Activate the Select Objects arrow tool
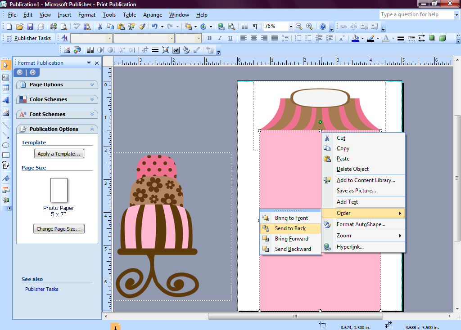Screen dimensions: 461x330 (x=6, y=65)
